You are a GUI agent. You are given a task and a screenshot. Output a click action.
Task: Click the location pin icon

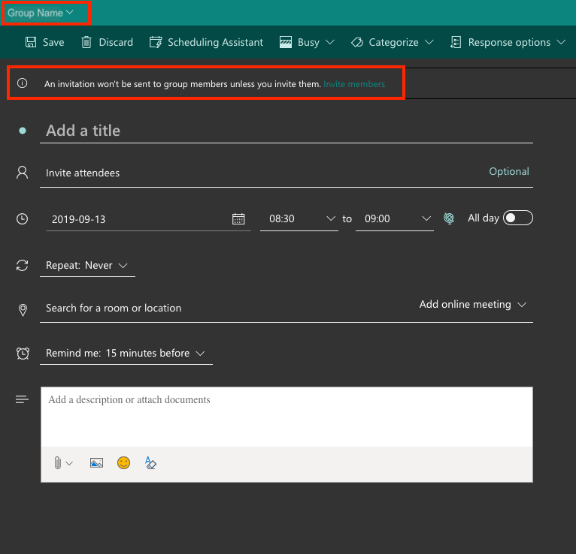23,310
